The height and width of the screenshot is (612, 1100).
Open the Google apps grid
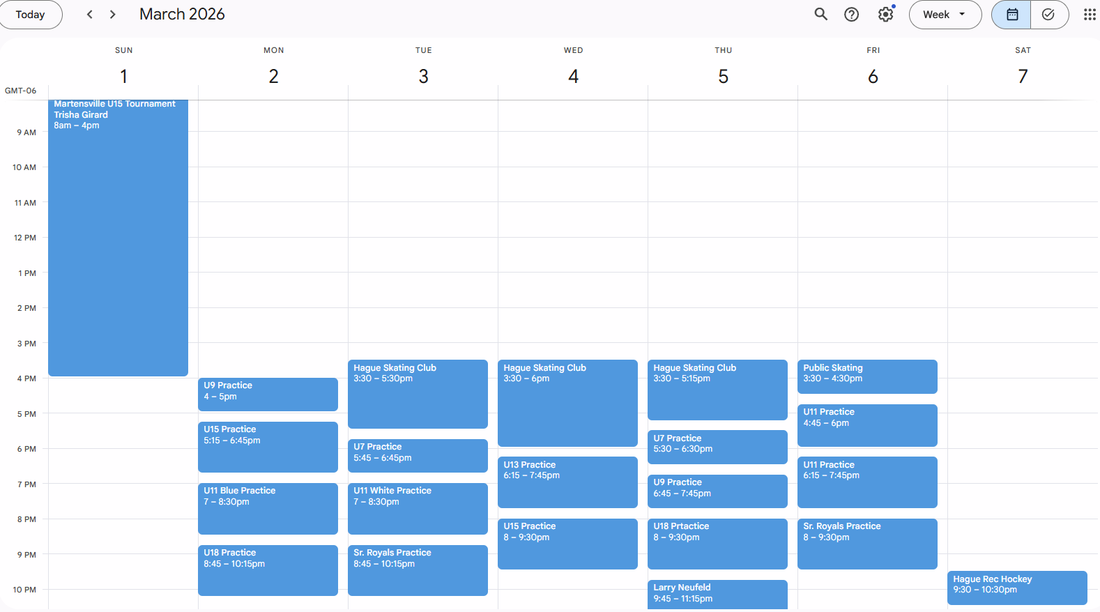(1089, 15)
